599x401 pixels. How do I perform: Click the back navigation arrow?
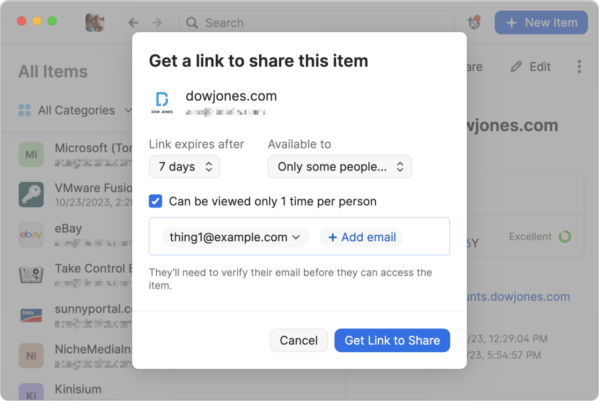pyautogui.click(x=133, y=22)
